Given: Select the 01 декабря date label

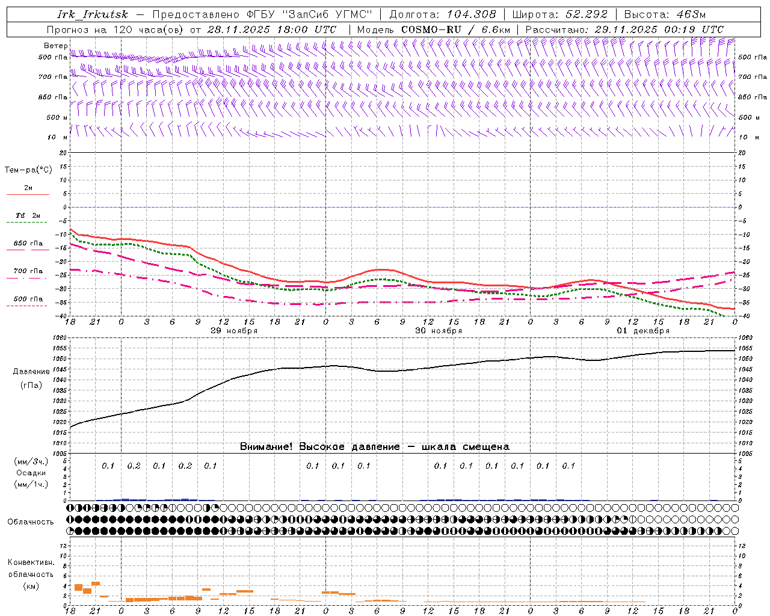Looking at the screenshot, I should (x=643, y=331).
